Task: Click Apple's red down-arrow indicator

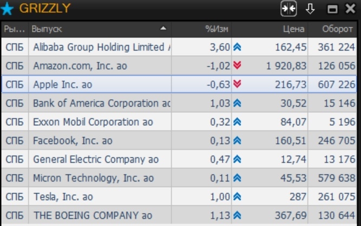Action: point(237,84)
